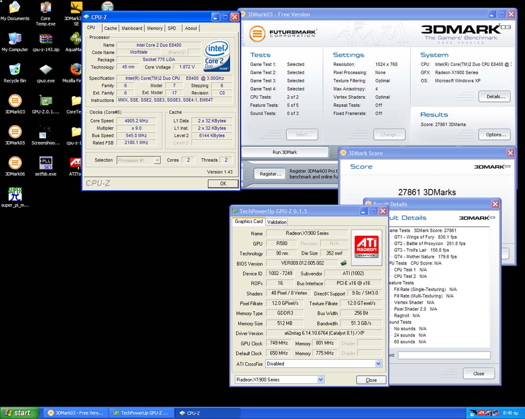The image size is (525, 419).
Task: Open the Memory tab in CPU-Z
Action: (155, 29)
